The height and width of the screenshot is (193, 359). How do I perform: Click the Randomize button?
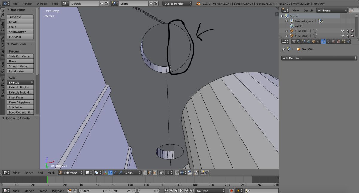coord(20,71)
